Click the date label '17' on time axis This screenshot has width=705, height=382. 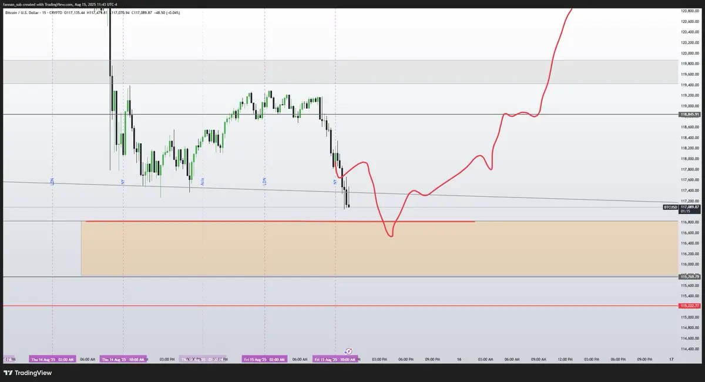(671, 358)
